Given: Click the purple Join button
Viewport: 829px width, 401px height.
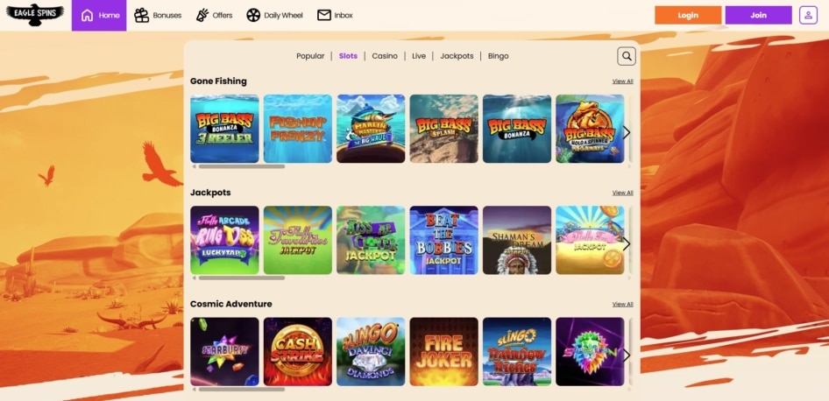Looking at the screenshot, I should pos(758,15).
